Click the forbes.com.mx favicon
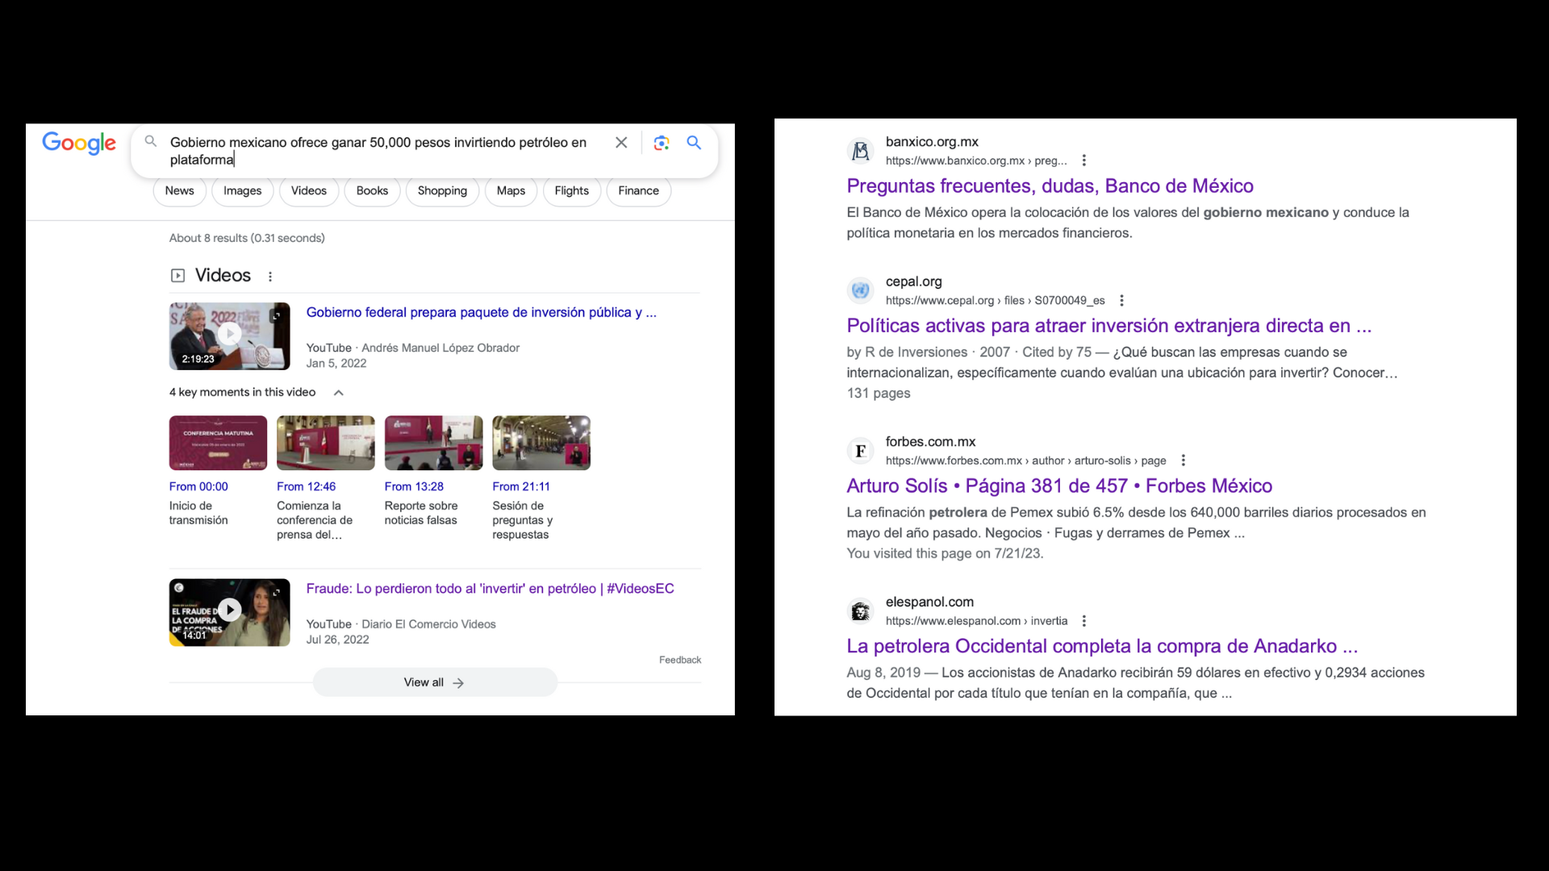The height and width of the screenshot is (871, 1549). [x=861, y=451]
